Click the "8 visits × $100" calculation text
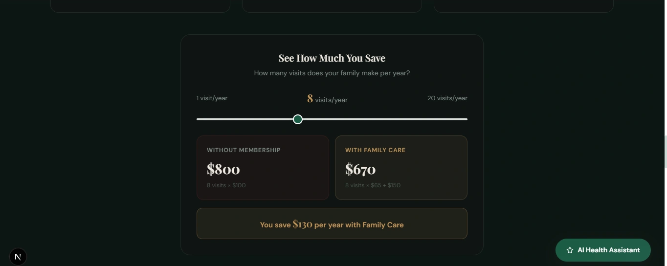Screen dimensions: 667x266 (x=226, y=185)
